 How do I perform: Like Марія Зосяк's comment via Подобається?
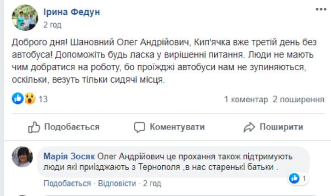click(67, 184)
